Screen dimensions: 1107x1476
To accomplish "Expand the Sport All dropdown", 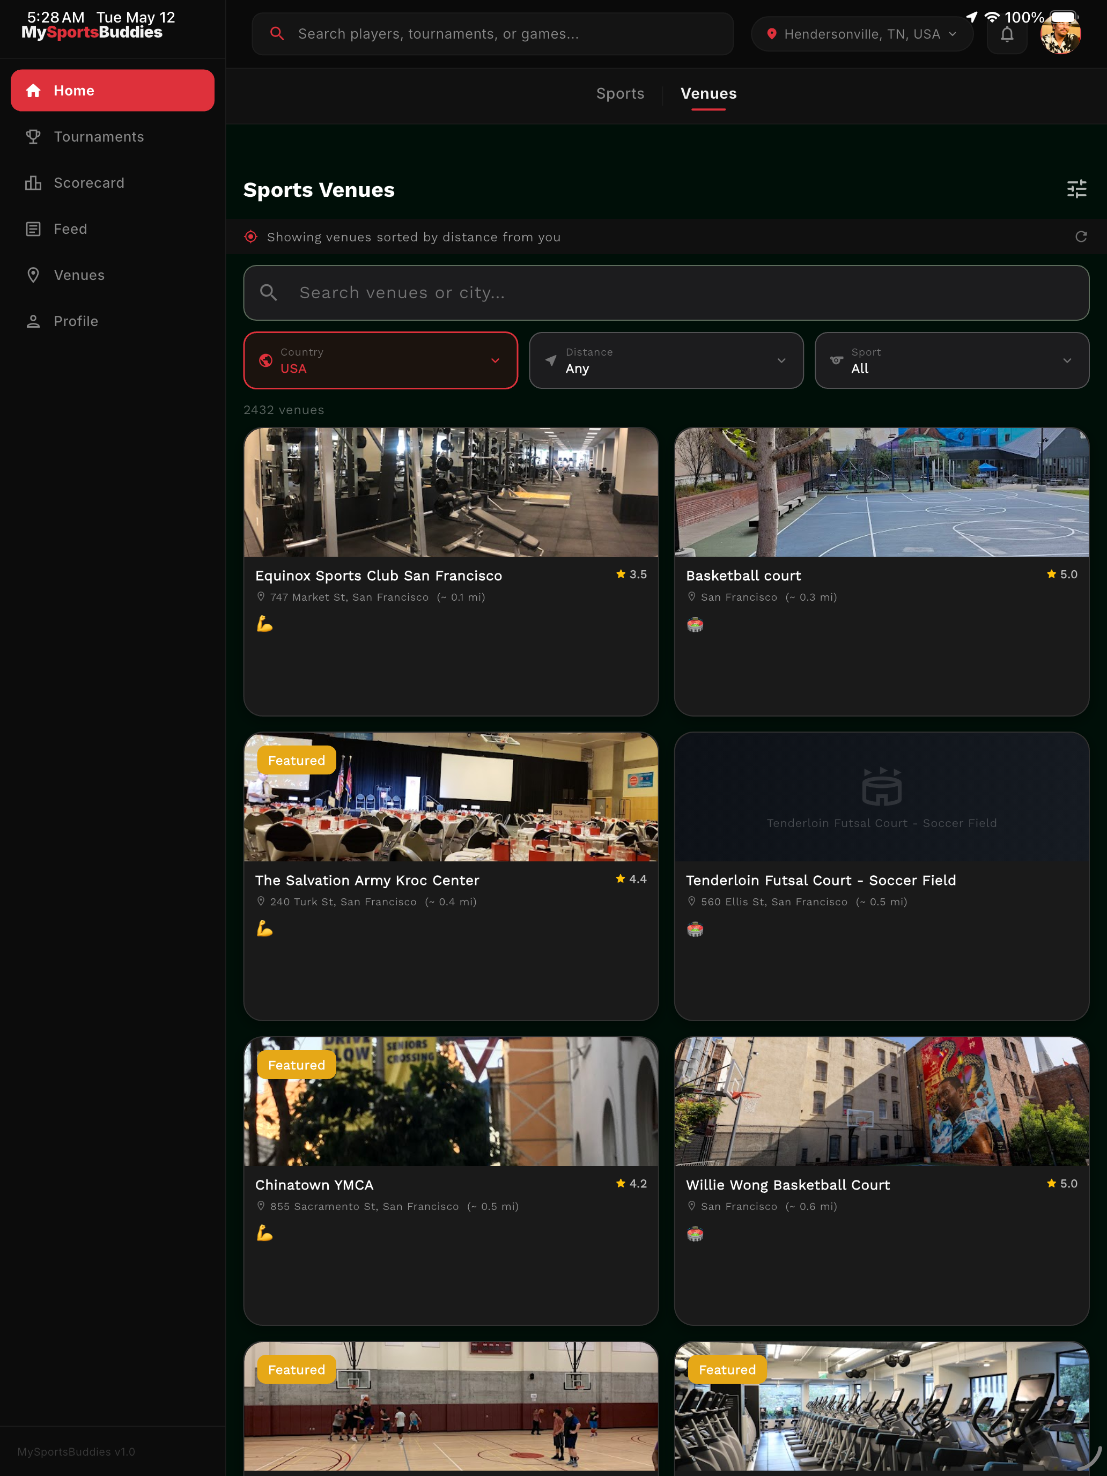I will [951, 360].
